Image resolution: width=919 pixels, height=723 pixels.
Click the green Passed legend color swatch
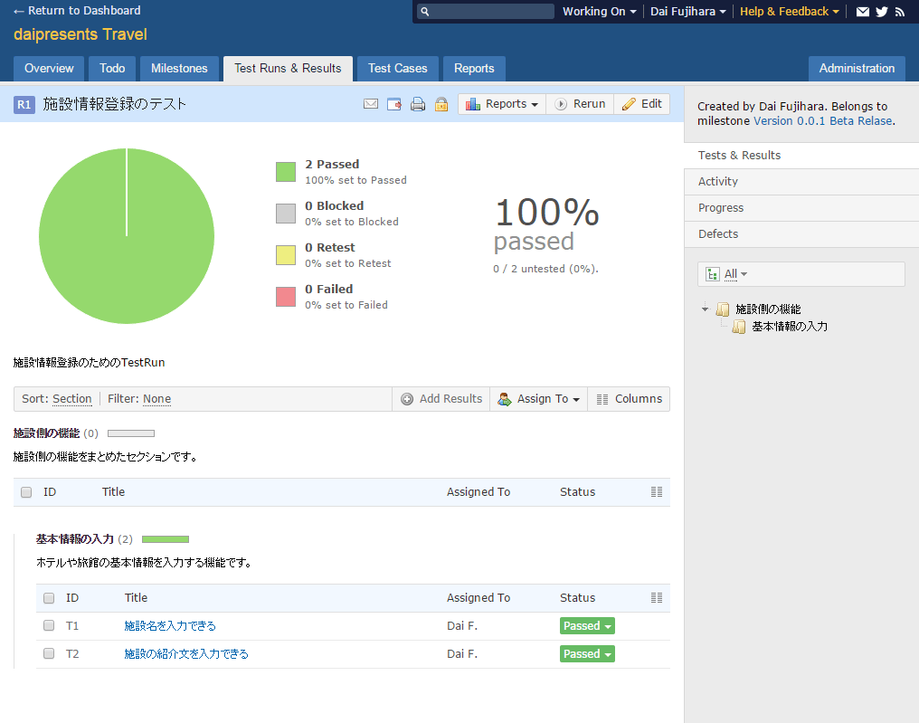coord(286,172)
